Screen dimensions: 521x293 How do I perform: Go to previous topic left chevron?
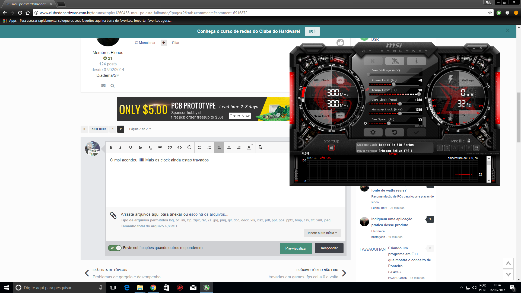(x=87, y=273)
